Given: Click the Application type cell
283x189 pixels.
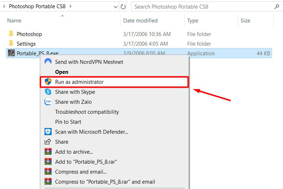Looking at the screenshot, I should coord(201,53).
